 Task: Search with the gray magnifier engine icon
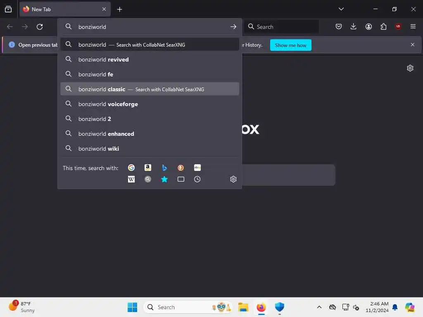148,179
